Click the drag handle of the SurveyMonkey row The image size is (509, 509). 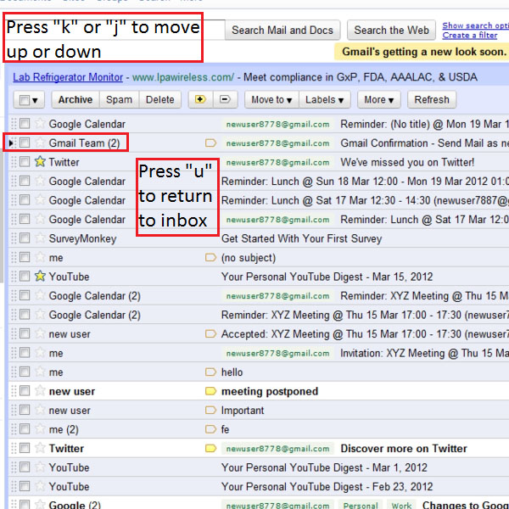tap(14, 238)
